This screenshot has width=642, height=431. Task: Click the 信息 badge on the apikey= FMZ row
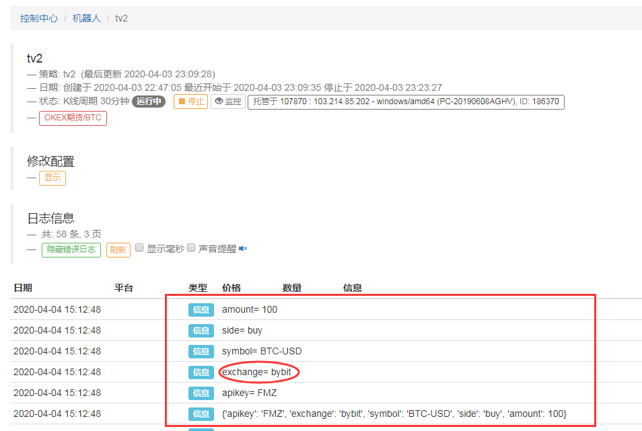point(201,393)
